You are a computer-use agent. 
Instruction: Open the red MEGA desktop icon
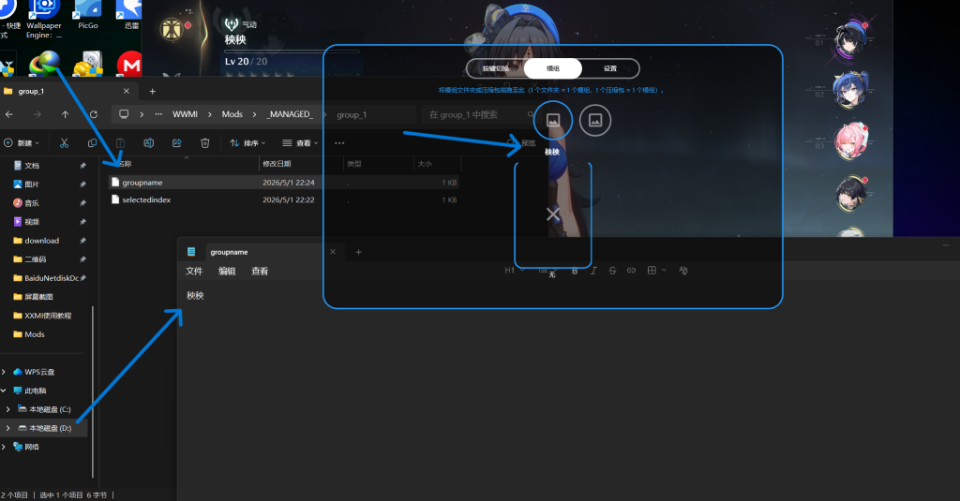point(129,64)
